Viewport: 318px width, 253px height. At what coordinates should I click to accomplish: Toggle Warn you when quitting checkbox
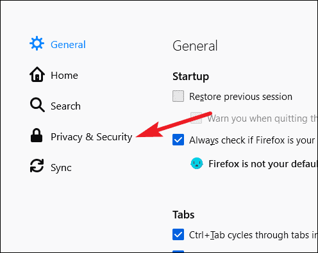coord(196,118)
